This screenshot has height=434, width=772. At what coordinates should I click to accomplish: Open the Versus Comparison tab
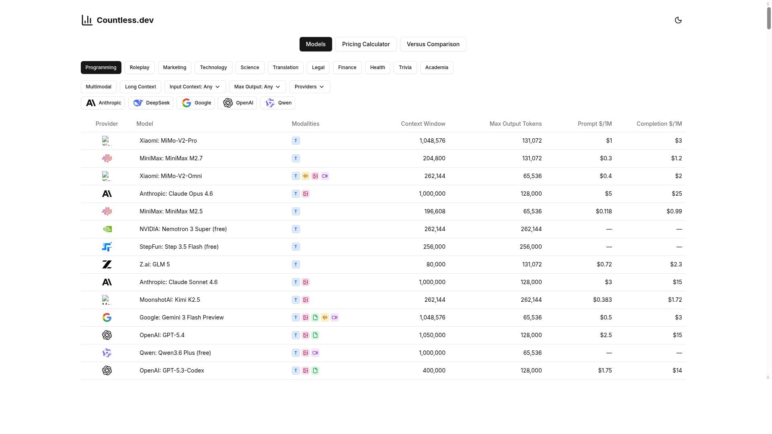tap(433, 44)
